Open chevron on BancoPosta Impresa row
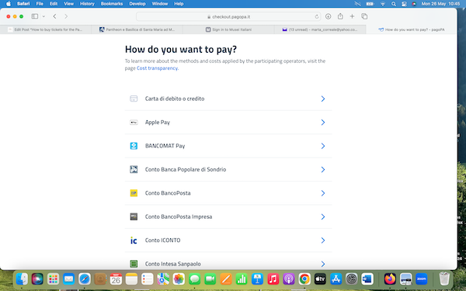Image resolution: width=466 pixels, height=291 pixels. (x=323, y=217)
